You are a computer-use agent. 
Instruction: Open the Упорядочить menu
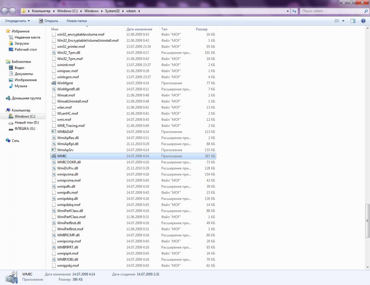[18, 21]
